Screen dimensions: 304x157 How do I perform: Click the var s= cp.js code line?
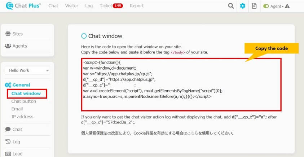tap(118, 74)
